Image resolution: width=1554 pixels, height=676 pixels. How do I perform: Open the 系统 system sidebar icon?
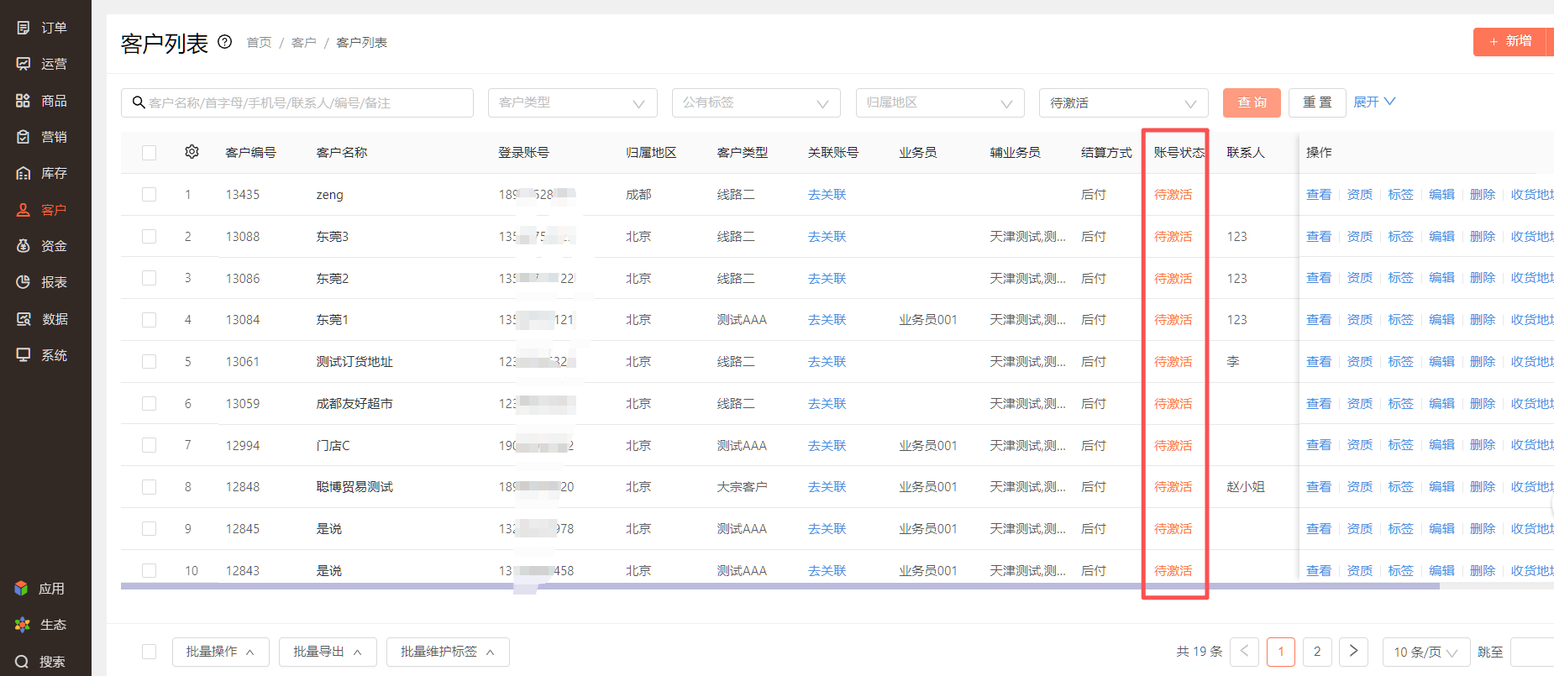tap(24, 355)
